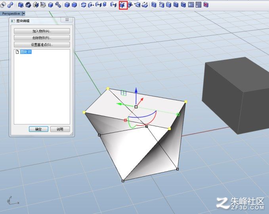This screenshot has width=269, height=214.
Task: Select the overlapping spheres Boolean tool icon
Action: 3,5
